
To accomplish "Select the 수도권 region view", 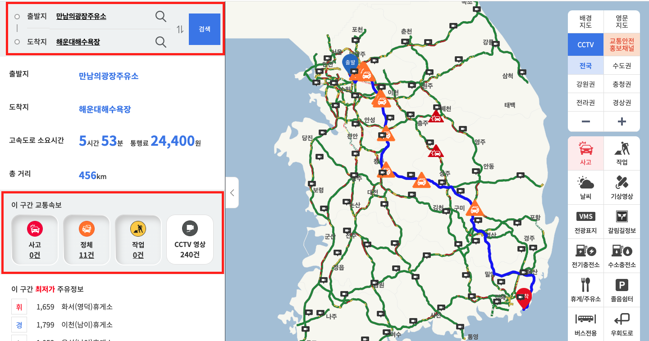I will pos(622,66).
